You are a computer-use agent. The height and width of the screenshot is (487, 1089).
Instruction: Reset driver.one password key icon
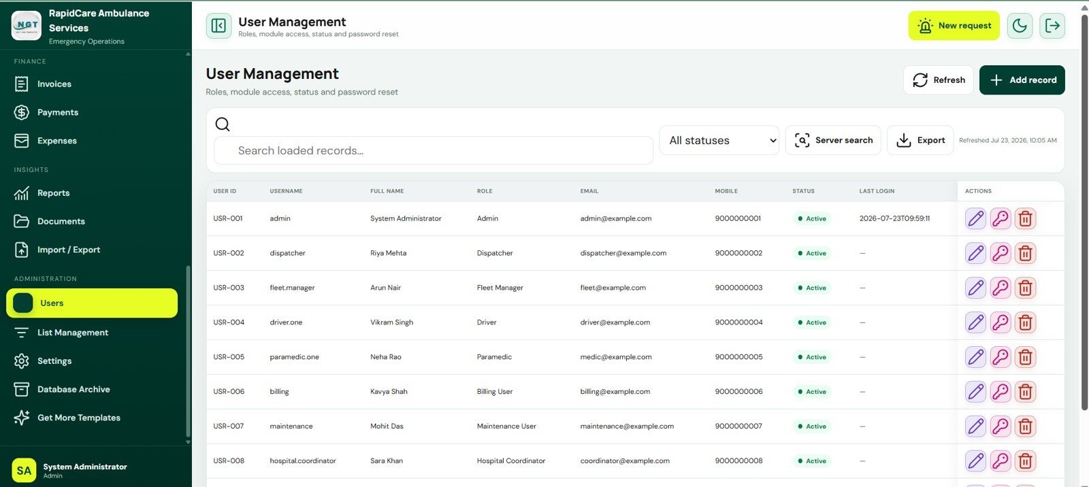1001,322
